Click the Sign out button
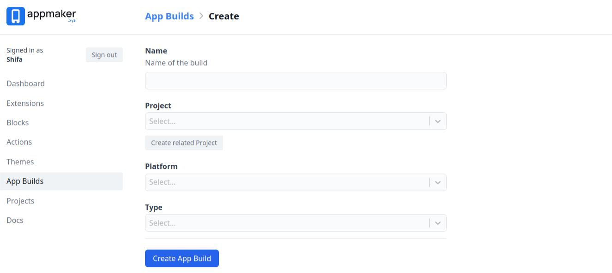Viewport: 612px width, 273px height. pos(104,55)
